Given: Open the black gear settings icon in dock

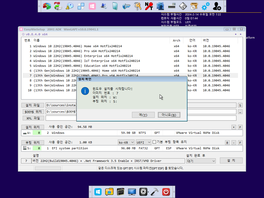Looking at the screenshot, I should point(143,192).
